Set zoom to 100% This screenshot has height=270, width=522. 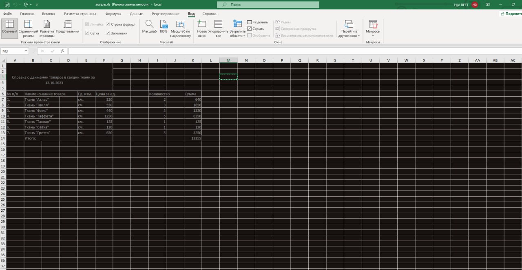(164, 27)
